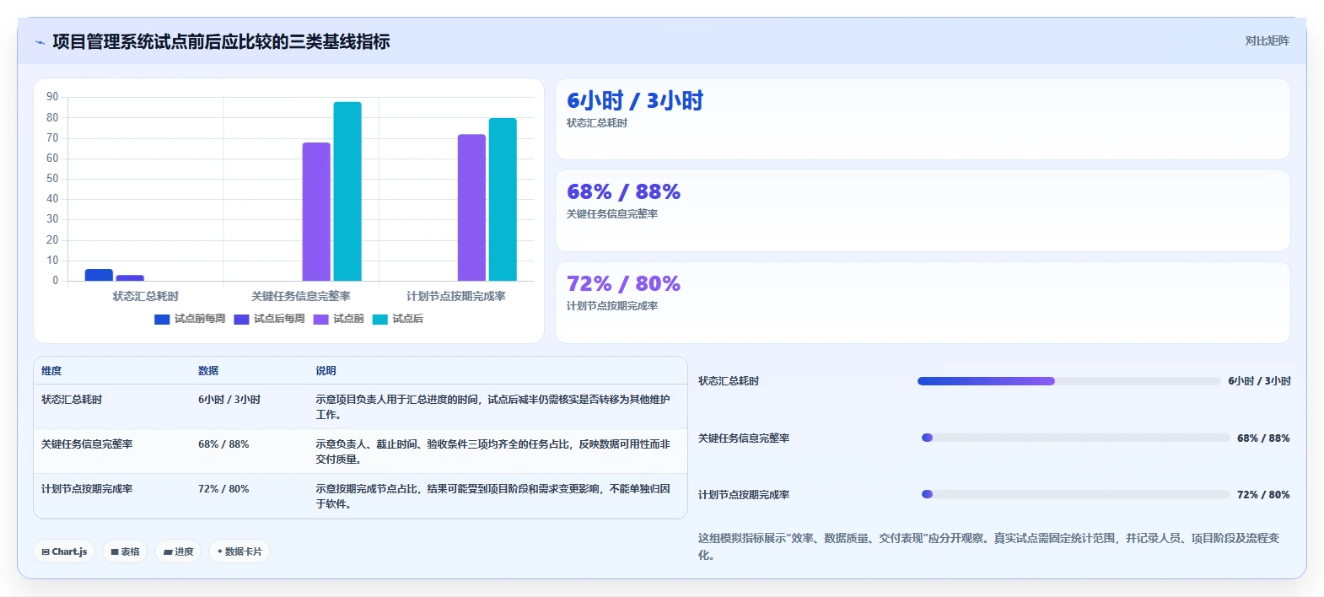Click the tallest cyan bar at 88

[347, 191]
